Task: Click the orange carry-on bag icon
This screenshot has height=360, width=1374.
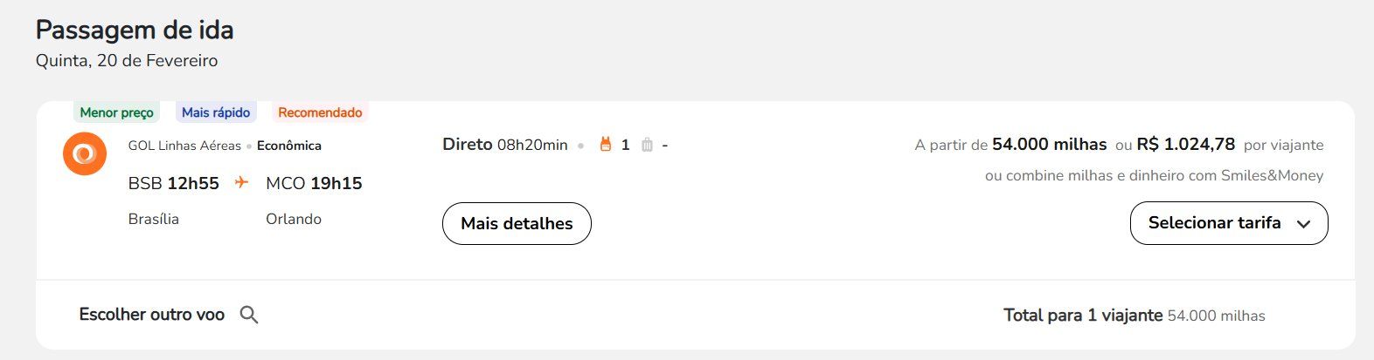Action: click(x=605, y=145)
